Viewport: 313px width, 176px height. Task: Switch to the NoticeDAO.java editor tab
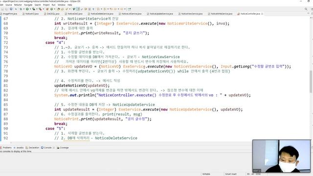[x=74, y=14]
